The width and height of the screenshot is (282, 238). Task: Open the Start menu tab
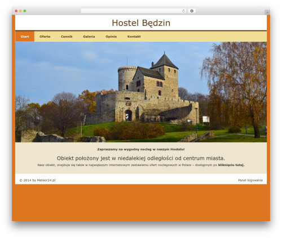pyautogui.click(x=25, y=37)
